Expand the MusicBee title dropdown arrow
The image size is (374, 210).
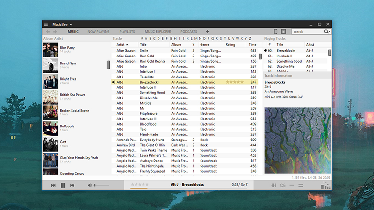(x=71, y=25)
